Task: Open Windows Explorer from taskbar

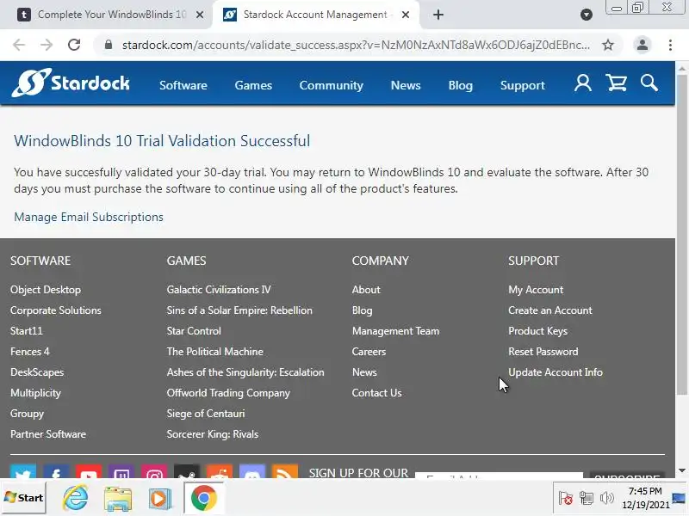Action: point(118,498)
